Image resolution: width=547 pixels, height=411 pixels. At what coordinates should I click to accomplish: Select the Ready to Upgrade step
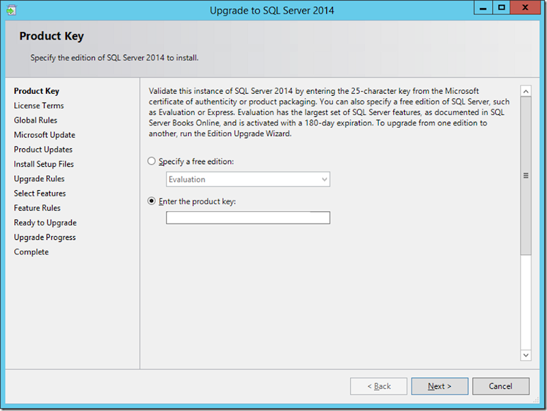pyautogui.click(x=45, y=223)
